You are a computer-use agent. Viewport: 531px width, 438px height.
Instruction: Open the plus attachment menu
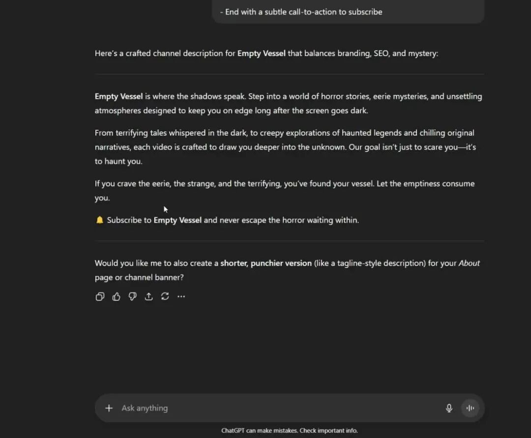[109, 408]
